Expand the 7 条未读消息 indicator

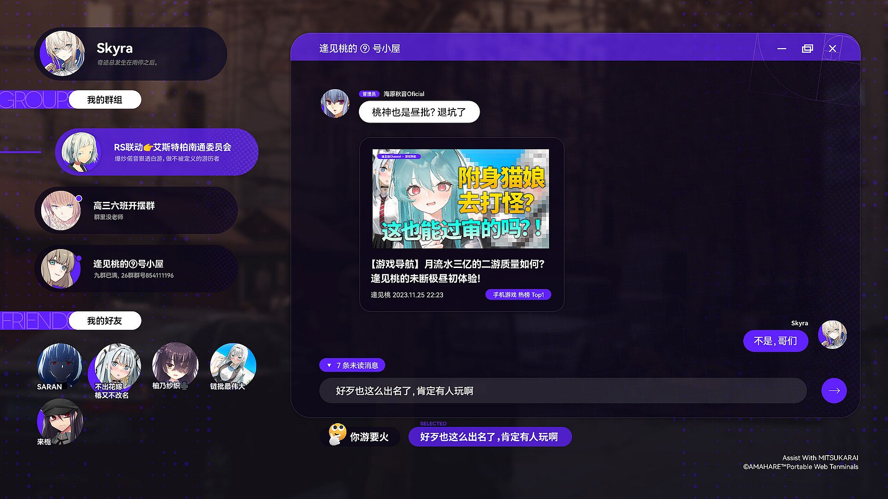tap(352, 365)
